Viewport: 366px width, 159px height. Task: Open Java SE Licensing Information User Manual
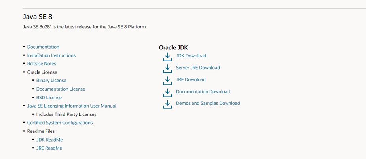tap(72, 106)
